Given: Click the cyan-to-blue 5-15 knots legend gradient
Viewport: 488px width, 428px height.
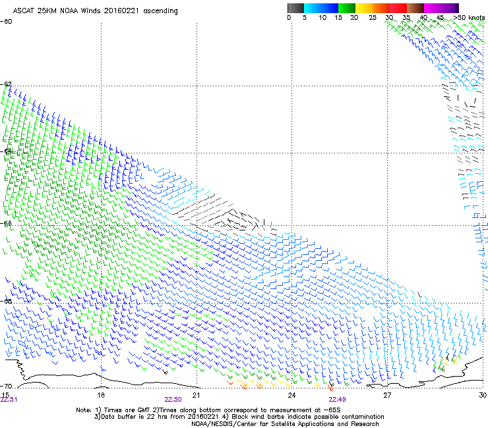Looking at the screenshot, I should point(321,8).
